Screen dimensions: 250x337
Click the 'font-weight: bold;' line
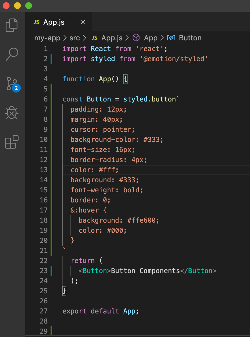coord(107,190)
